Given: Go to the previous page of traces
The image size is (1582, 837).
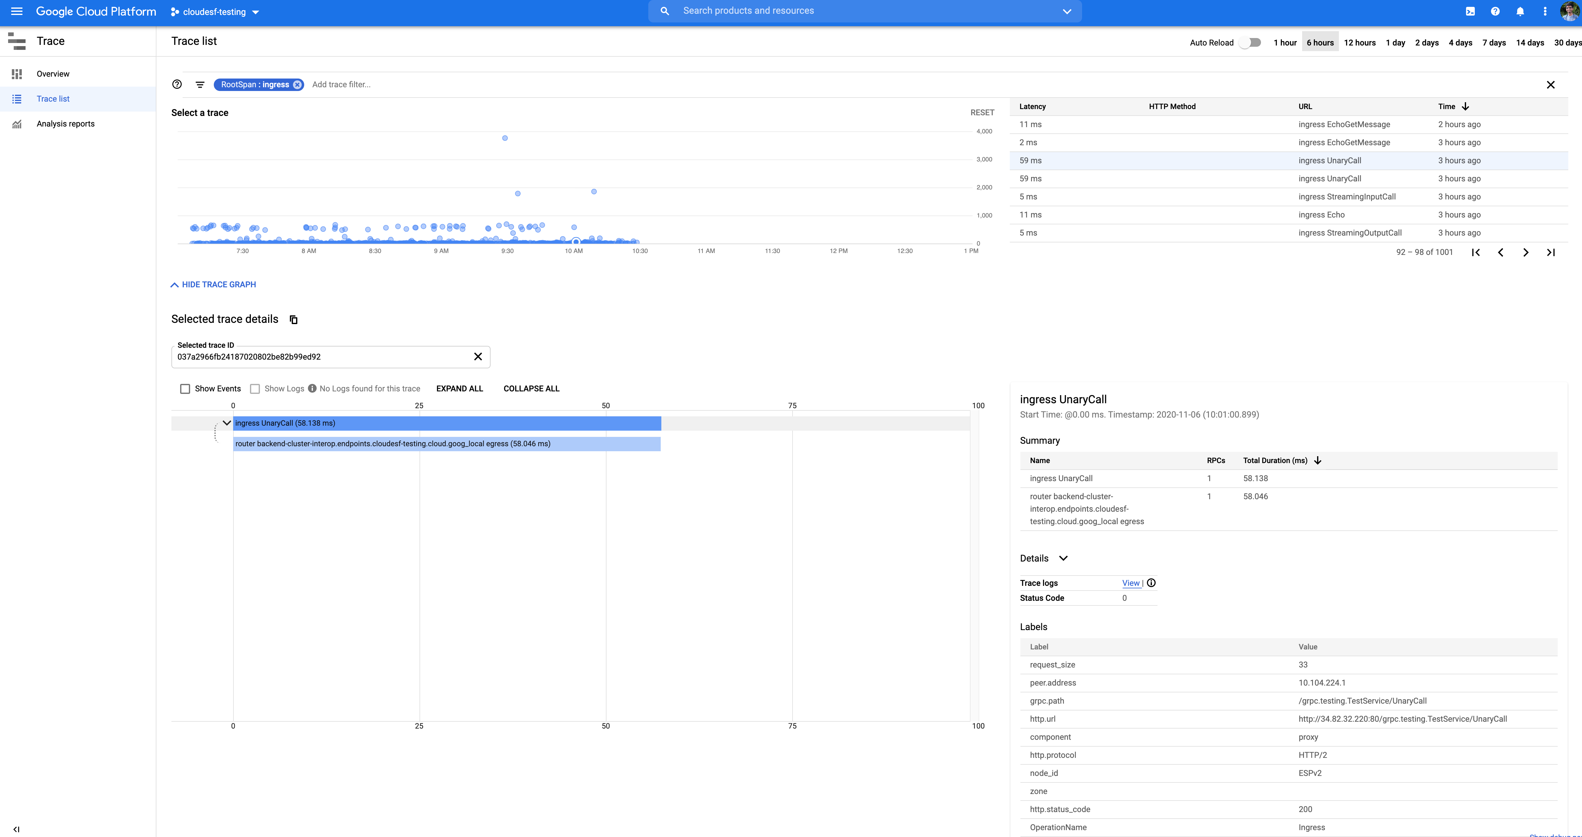Looking at the screenshot, I should click(1500, 252).
